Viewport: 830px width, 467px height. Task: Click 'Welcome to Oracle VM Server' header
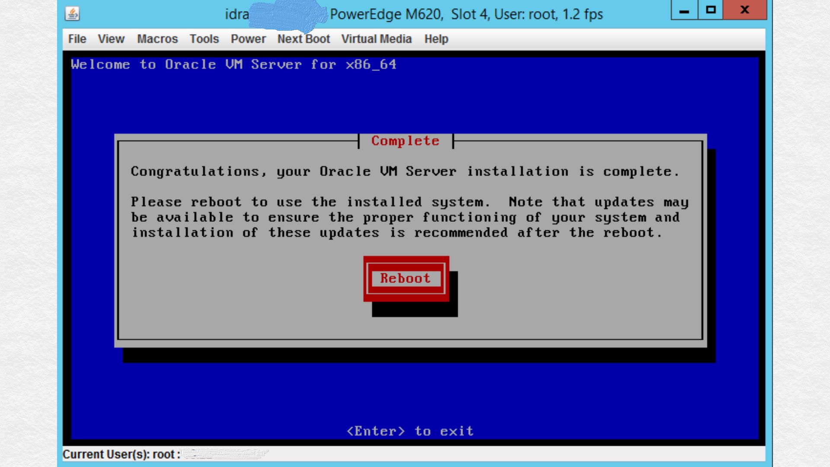[x=233, y=64]
